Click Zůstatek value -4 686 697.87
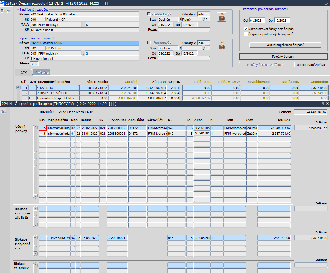Screen dimensions: 330x273 (x=152, y=98)
